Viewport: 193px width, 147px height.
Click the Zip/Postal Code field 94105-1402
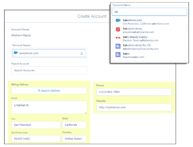[x=36, y=139]
